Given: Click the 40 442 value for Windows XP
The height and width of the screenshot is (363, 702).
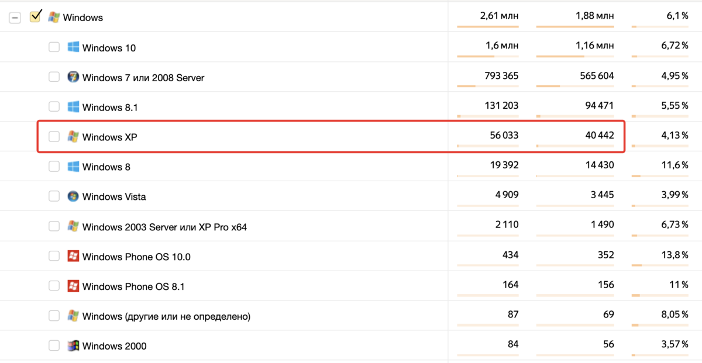Looking at the screenshot, I should [600, 135].
